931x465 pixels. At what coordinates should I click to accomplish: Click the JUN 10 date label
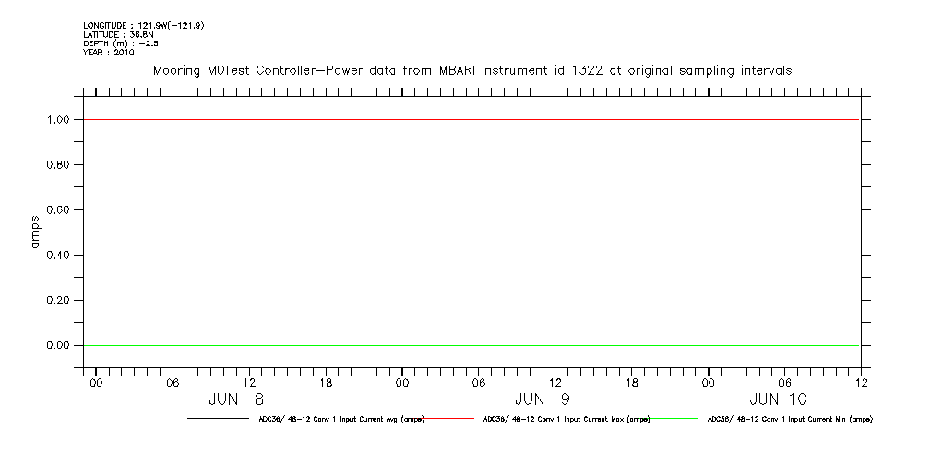tap(778, 399)
